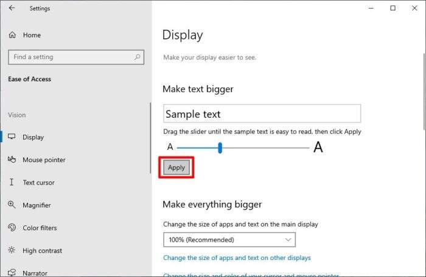Image resolution: width=426 pixels, height=277 pixels.
Task: Open the 100% (Recommended) scale dropdown
Action: 229,239
